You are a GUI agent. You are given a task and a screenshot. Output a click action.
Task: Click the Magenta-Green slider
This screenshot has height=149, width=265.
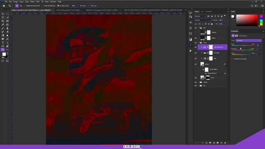point(243,50)
